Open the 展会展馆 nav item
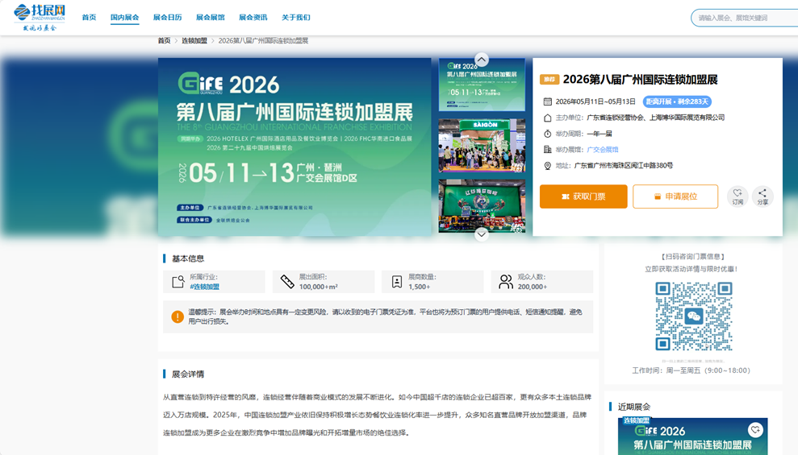The image size is (798, 455). [210, 17]
